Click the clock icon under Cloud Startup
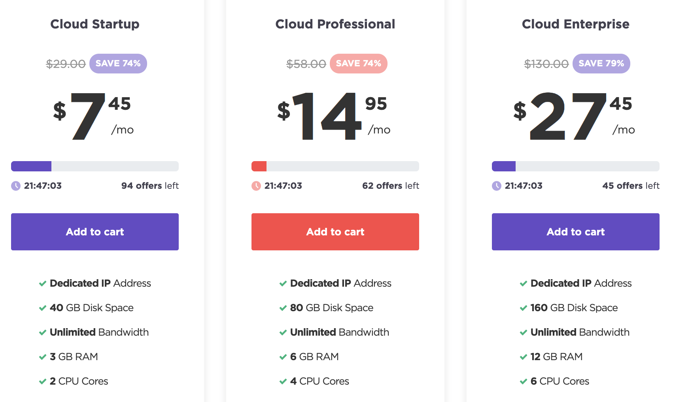The image size is (673, 402). point(16,186)
